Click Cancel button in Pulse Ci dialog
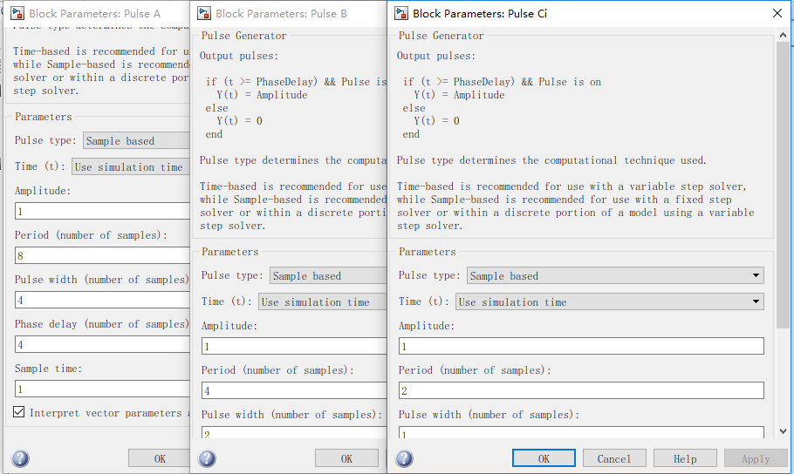Screen dimensions: 794x474 pos(614,458)
